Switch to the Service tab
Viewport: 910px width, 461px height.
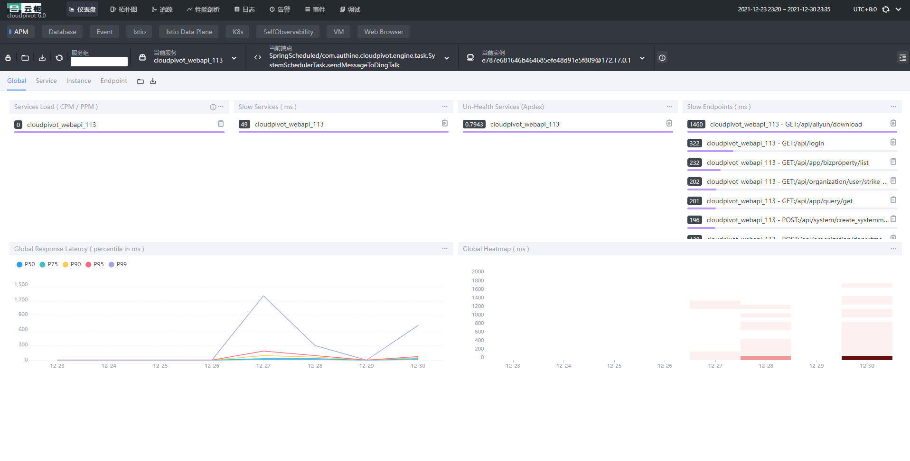point(46,81)
